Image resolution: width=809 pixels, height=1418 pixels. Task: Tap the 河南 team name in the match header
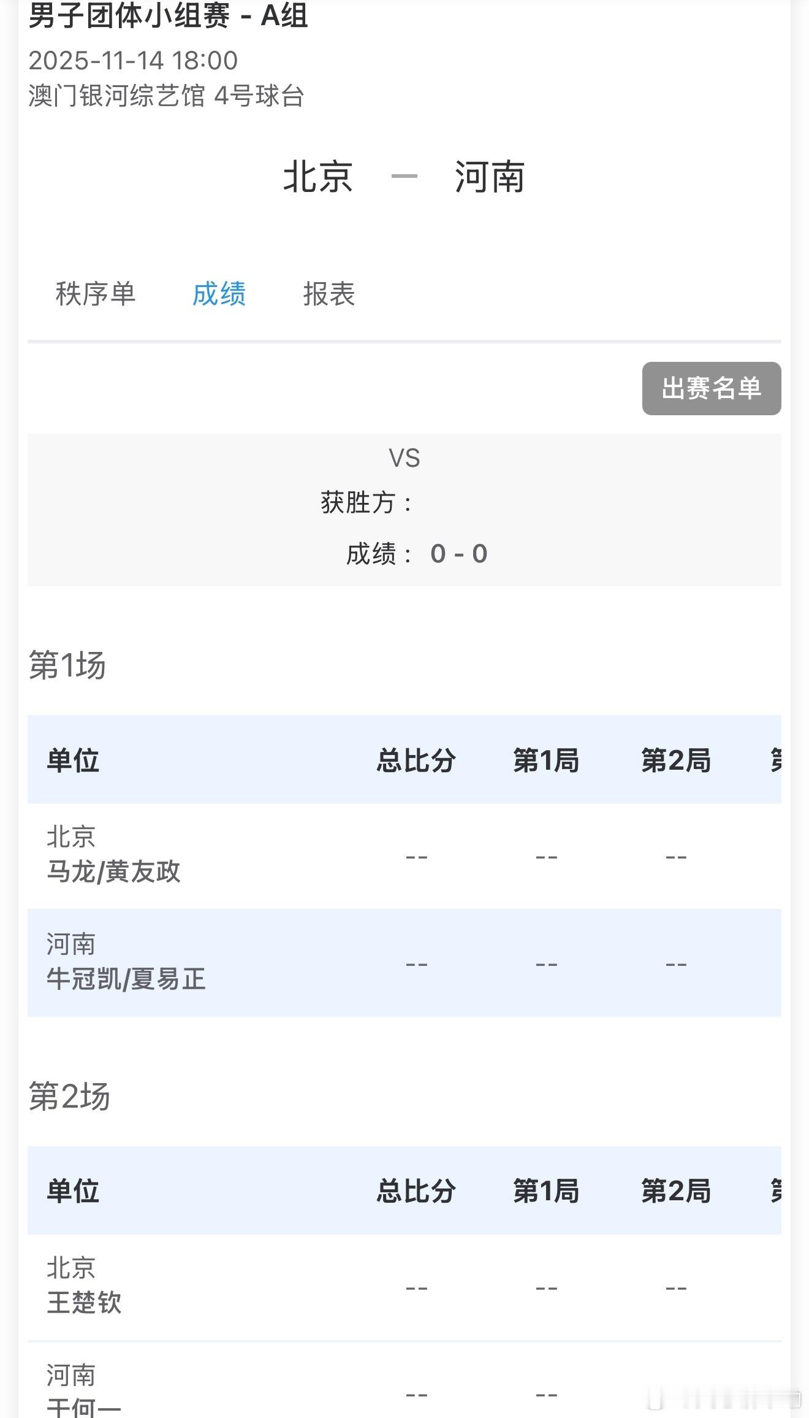(x=489, y=177)
